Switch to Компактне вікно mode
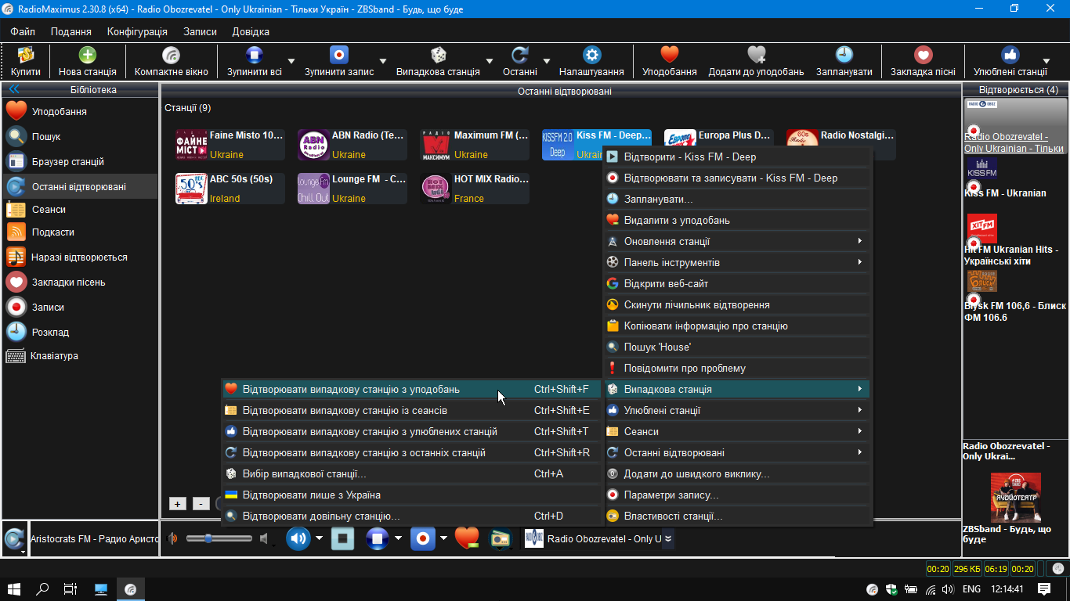 (171, 61)
